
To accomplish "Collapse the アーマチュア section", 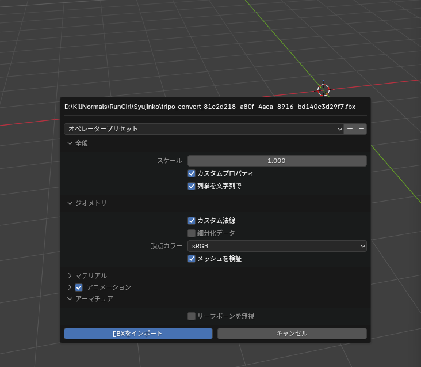I will [70, 299].
